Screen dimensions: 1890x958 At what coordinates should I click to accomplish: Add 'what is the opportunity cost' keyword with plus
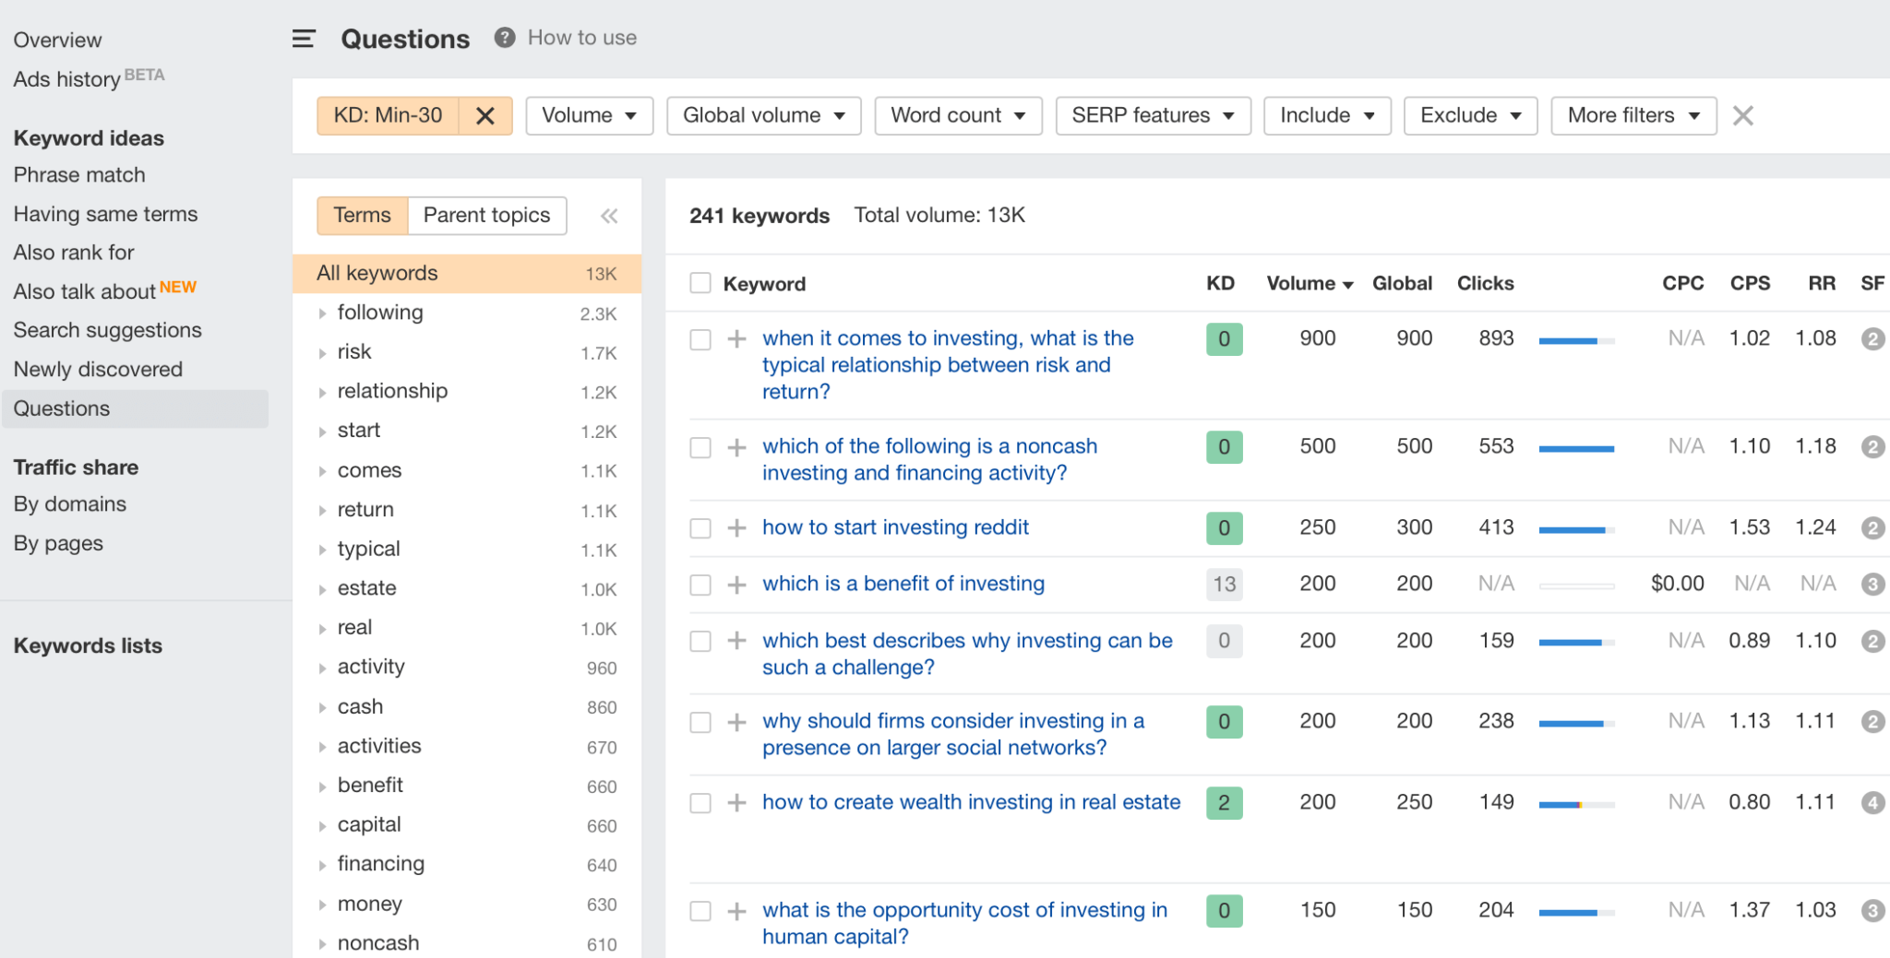point(736,912)
